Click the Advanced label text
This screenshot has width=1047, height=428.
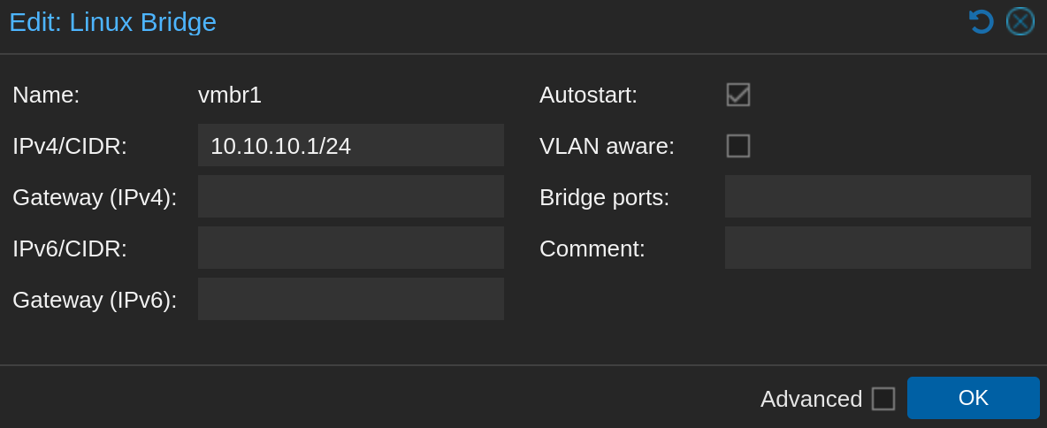point(811,400)
